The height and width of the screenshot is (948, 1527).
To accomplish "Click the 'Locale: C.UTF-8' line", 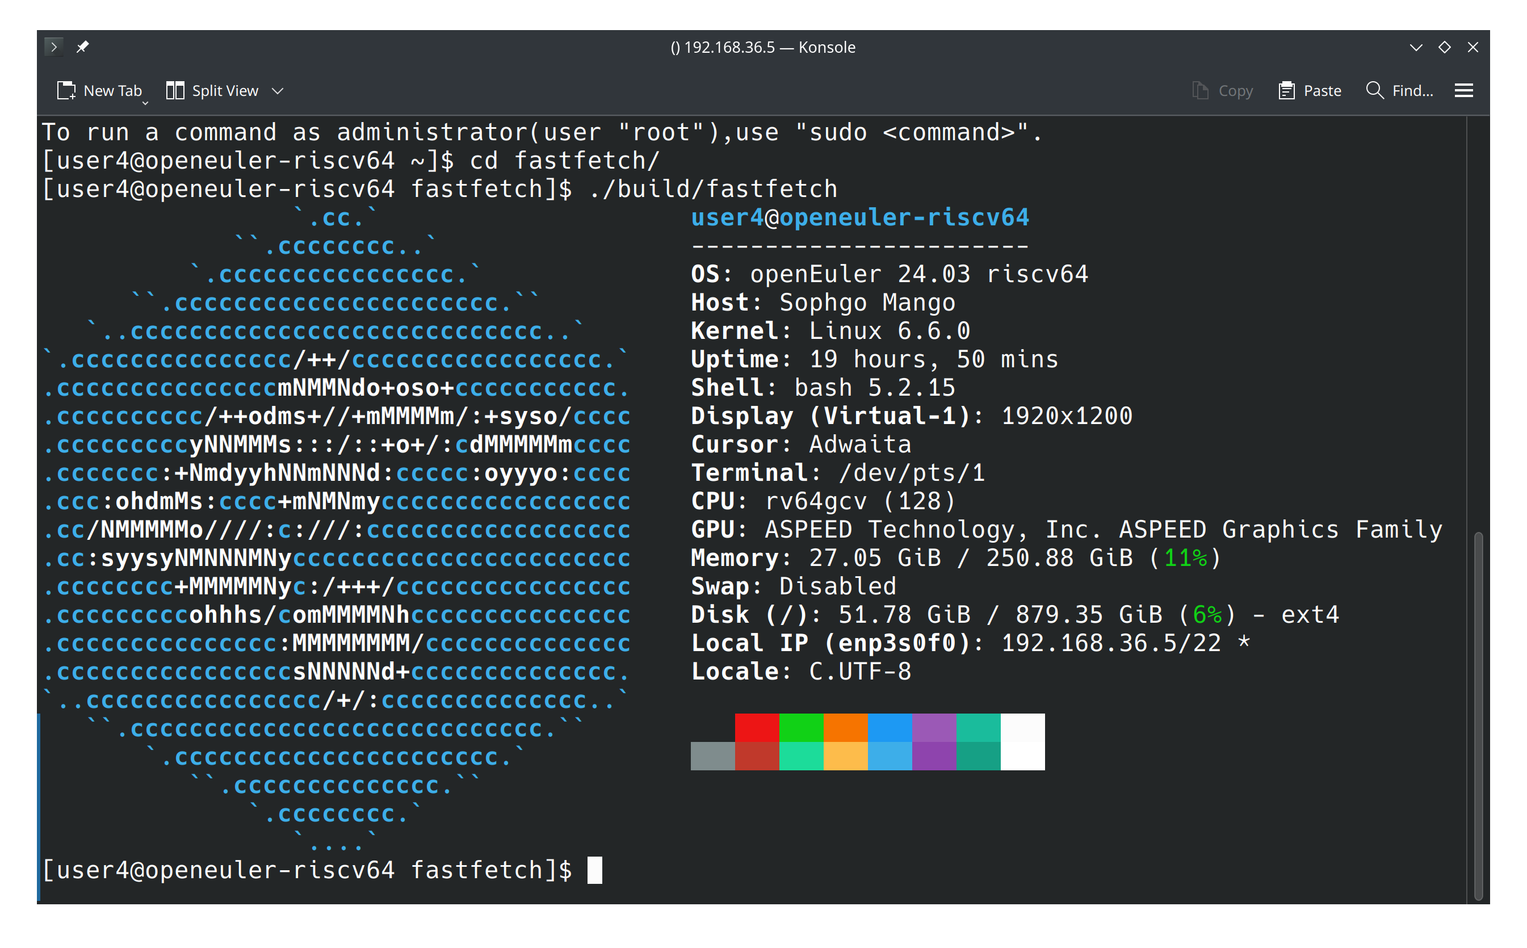I will coord(801,672).
